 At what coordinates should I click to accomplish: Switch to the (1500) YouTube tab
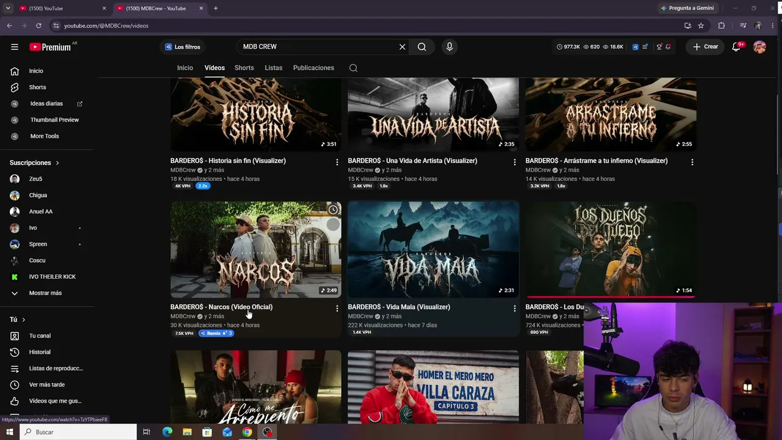pyautogui.click(x=62, y=9)
